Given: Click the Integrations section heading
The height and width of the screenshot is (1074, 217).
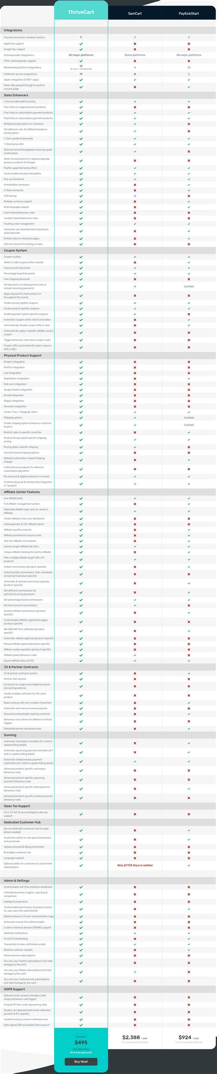Looking at the screenshot, I should click(x=13, y=30).
